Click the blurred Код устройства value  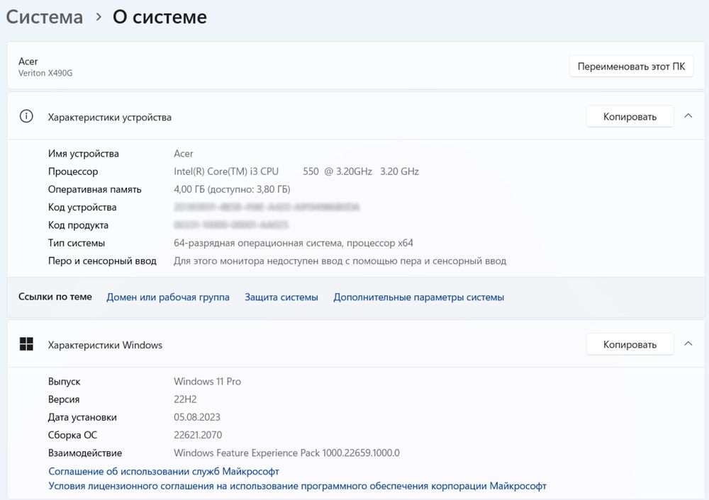click(x=267, y=208)
